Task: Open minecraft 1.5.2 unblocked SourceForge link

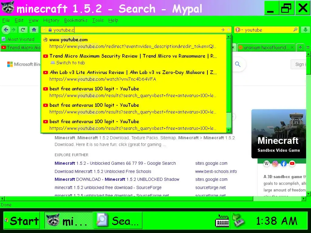Action: (x=108, y=187)
